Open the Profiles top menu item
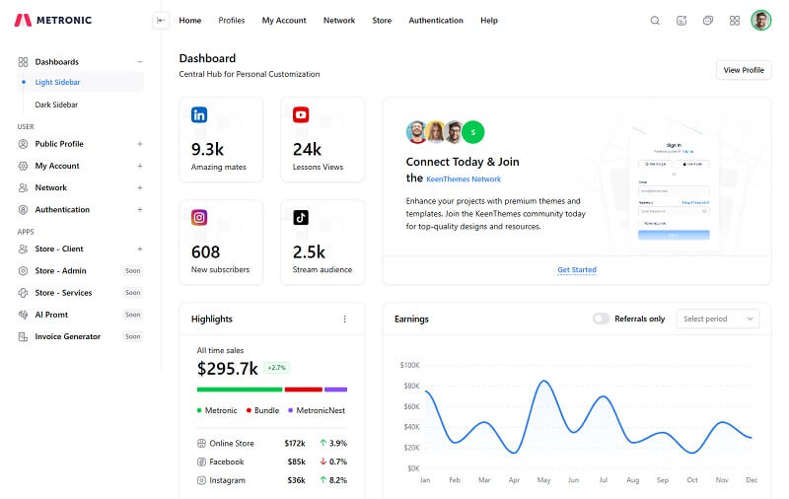 point(232,21)
